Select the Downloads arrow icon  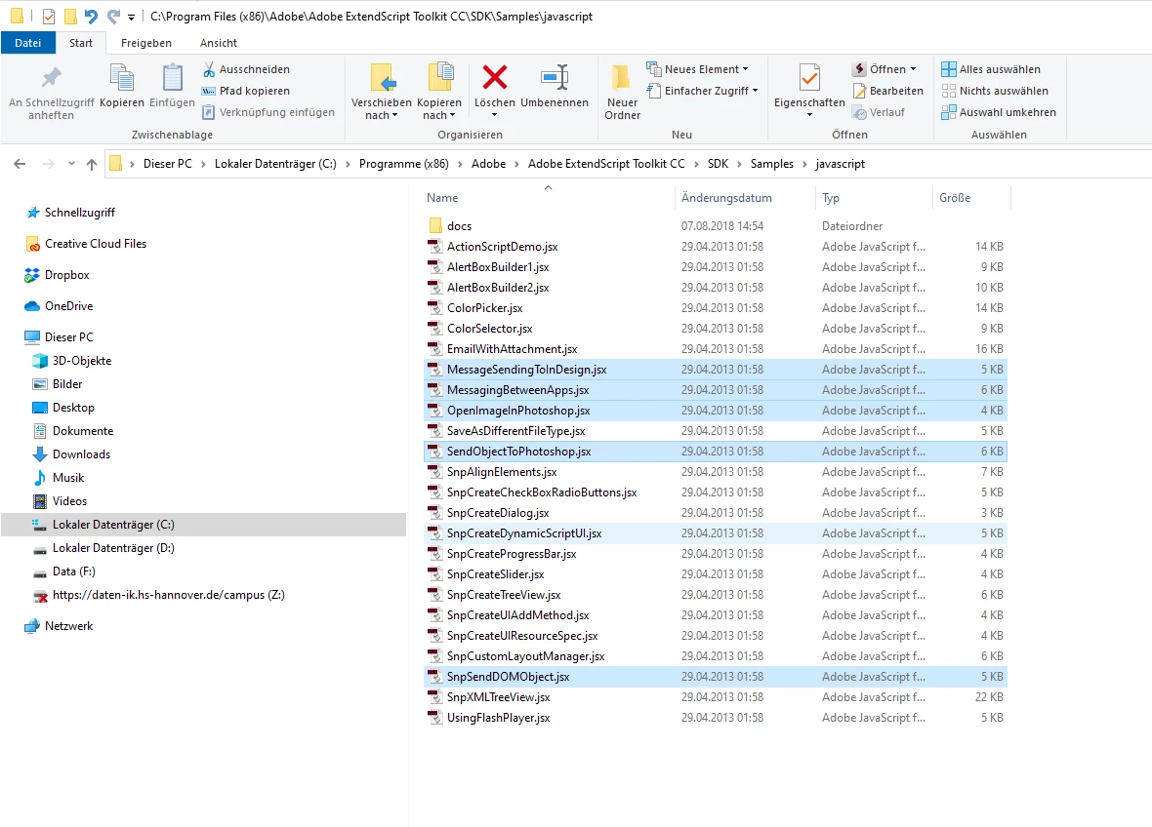(x=40, y=454)
